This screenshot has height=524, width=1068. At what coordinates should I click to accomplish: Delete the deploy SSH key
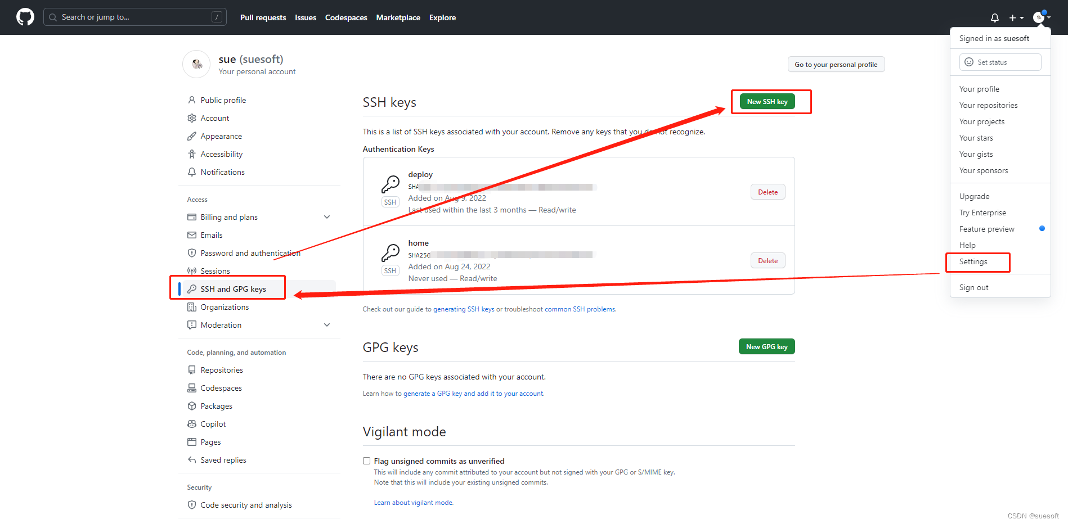click(x=768, y=192)
